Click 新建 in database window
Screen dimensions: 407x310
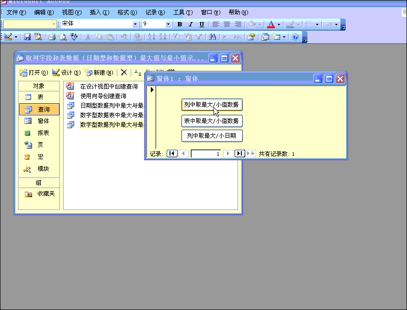99,73
